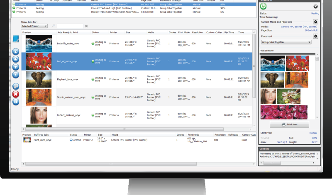Click the pink roses thumbnail in Print Preview
Image resolution: width=332 pixels, height=195 pixels.
pyautogui.click(x=284, y=112)
